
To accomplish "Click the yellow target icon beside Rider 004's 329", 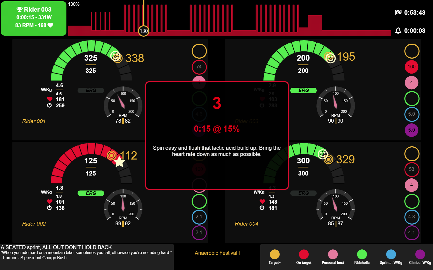I will click(x=328, y=160).
